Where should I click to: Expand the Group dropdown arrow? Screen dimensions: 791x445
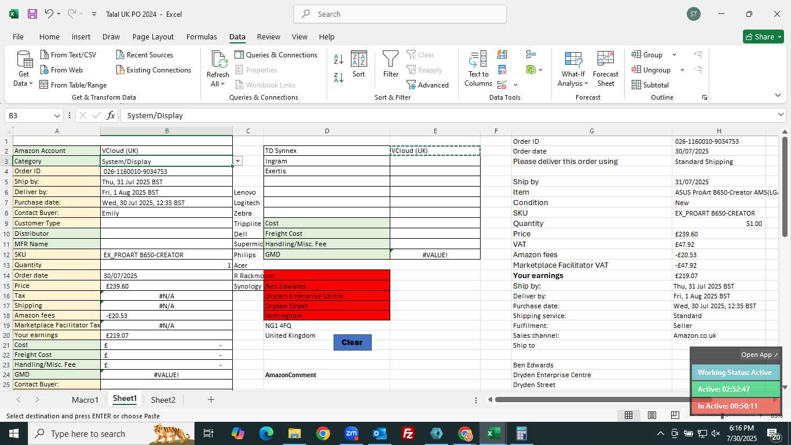[x=674, y=54]
